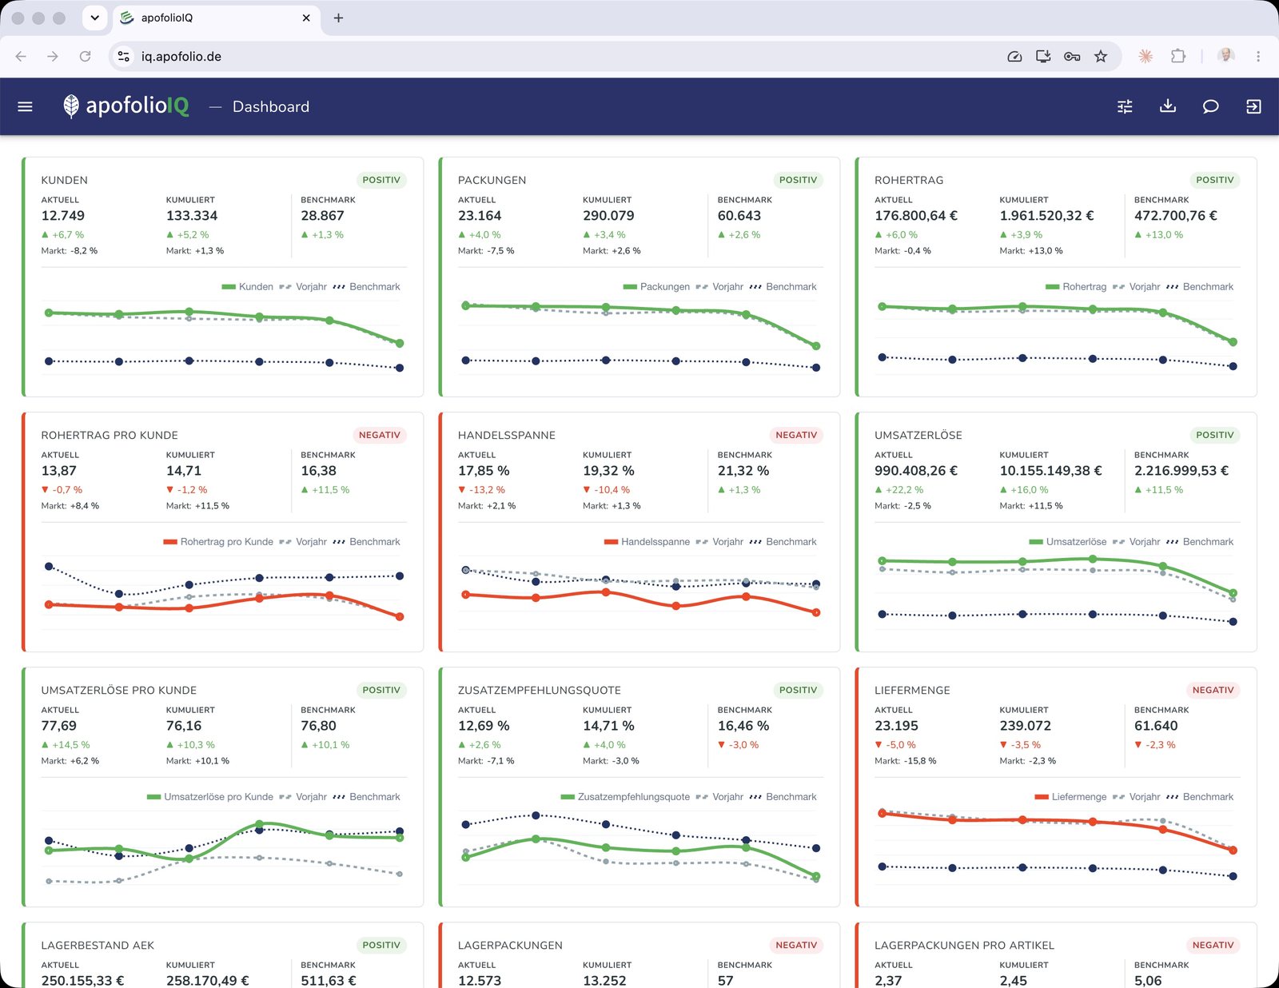Click the Dashboard title in header
The width and height of the screenshot is (1279, 988).
271,106
